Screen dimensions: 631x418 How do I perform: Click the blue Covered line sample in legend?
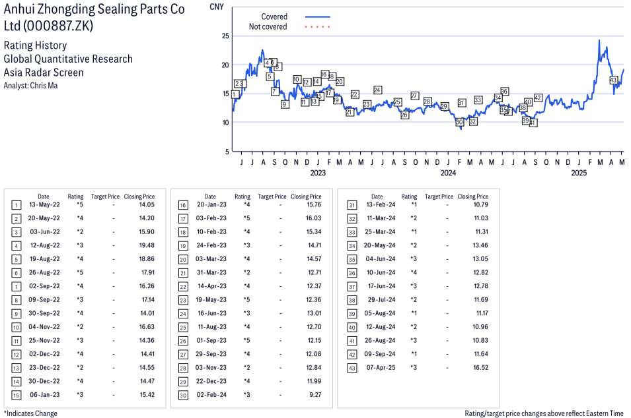click(318, 17)
